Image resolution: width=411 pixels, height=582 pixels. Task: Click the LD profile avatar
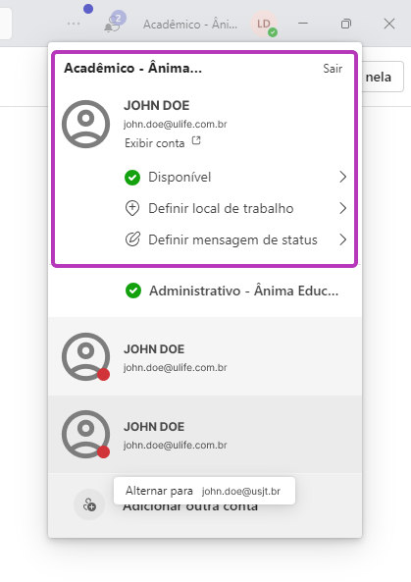coord(264,25)
